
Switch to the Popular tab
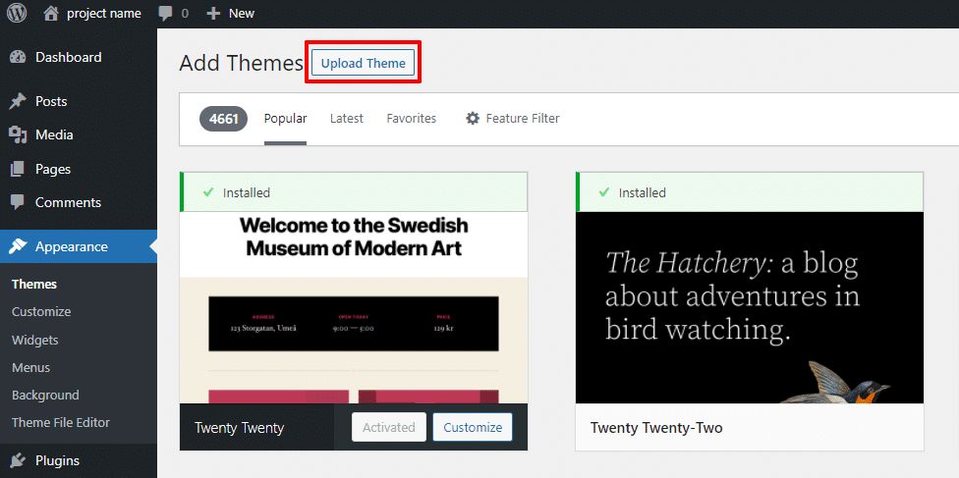coord(286,119)
